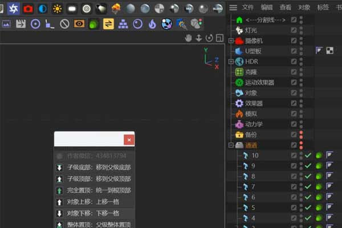The image size is (342, 228).
Task: Click the purple stacked-blocks pyramid icon
Action: click(123, 24)
